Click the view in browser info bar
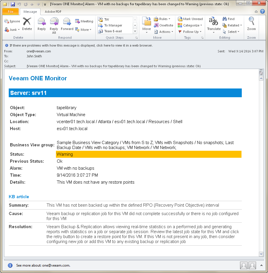 coord(81,45)
